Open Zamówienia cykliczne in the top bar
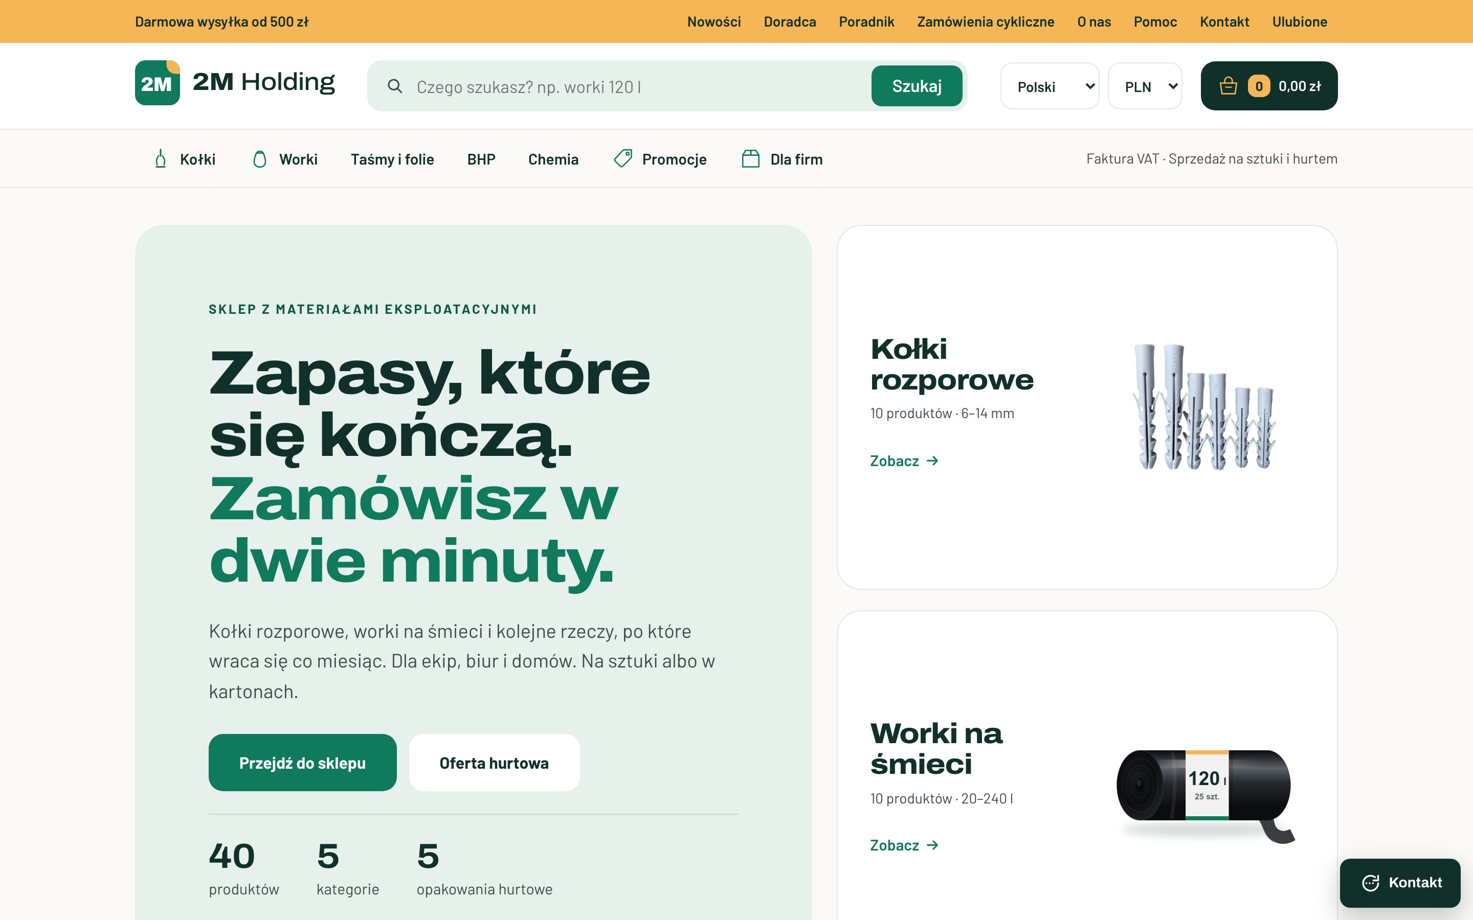The height and width of the screenshot is (920, 1473). [986, 22]
